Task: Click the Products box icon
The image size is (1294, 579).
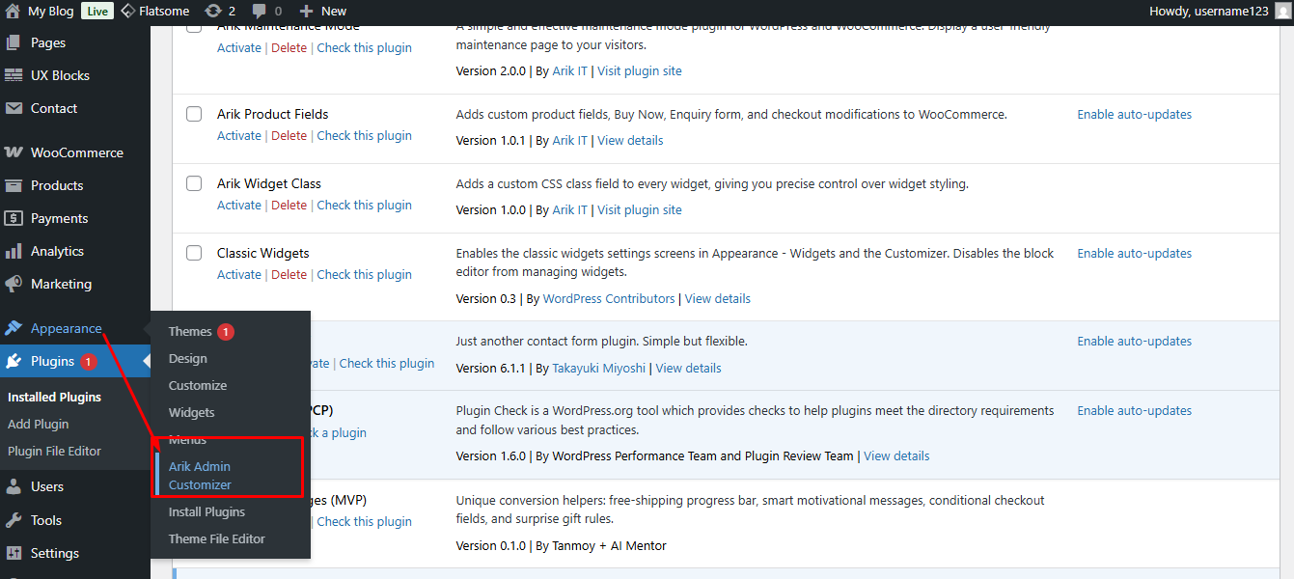Action: (14, 185)
